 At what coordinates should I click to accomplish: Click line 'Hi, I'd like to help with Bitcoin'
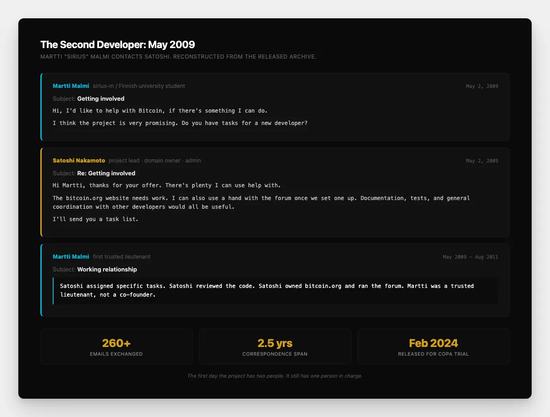[x=160, y=111]
